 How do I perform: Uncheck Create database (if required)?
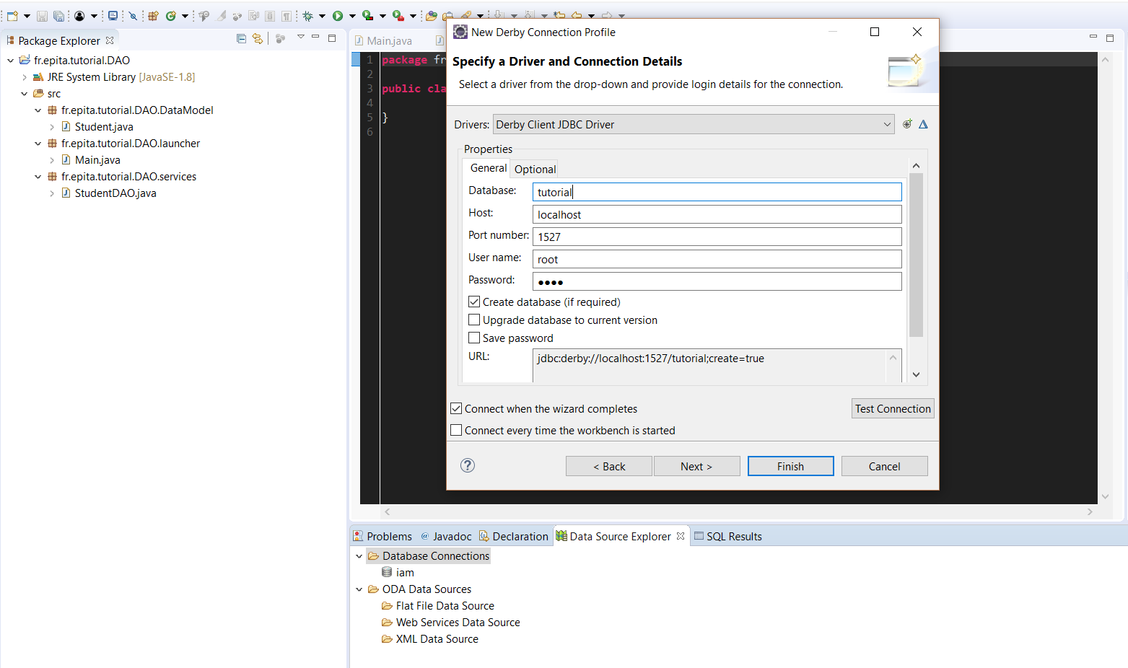click(474, 302)
